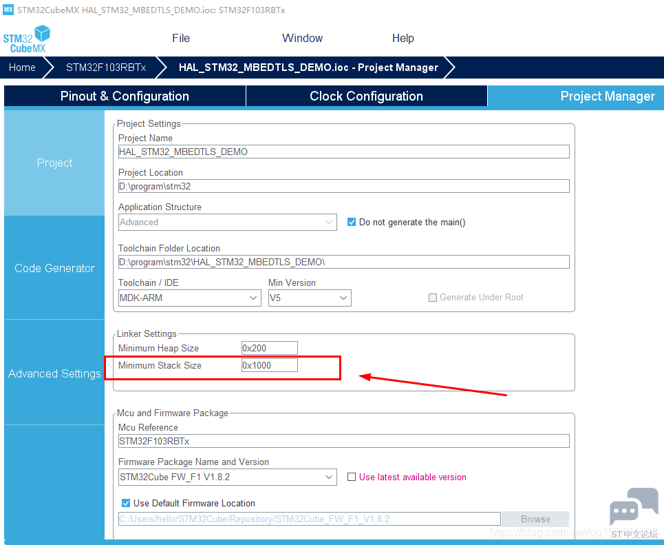
Task: Open the Application Structure dropdown
Action: 227,223
